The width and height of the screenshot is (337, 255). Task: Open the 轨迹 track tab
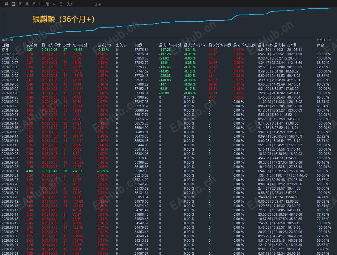coord(98,4)
